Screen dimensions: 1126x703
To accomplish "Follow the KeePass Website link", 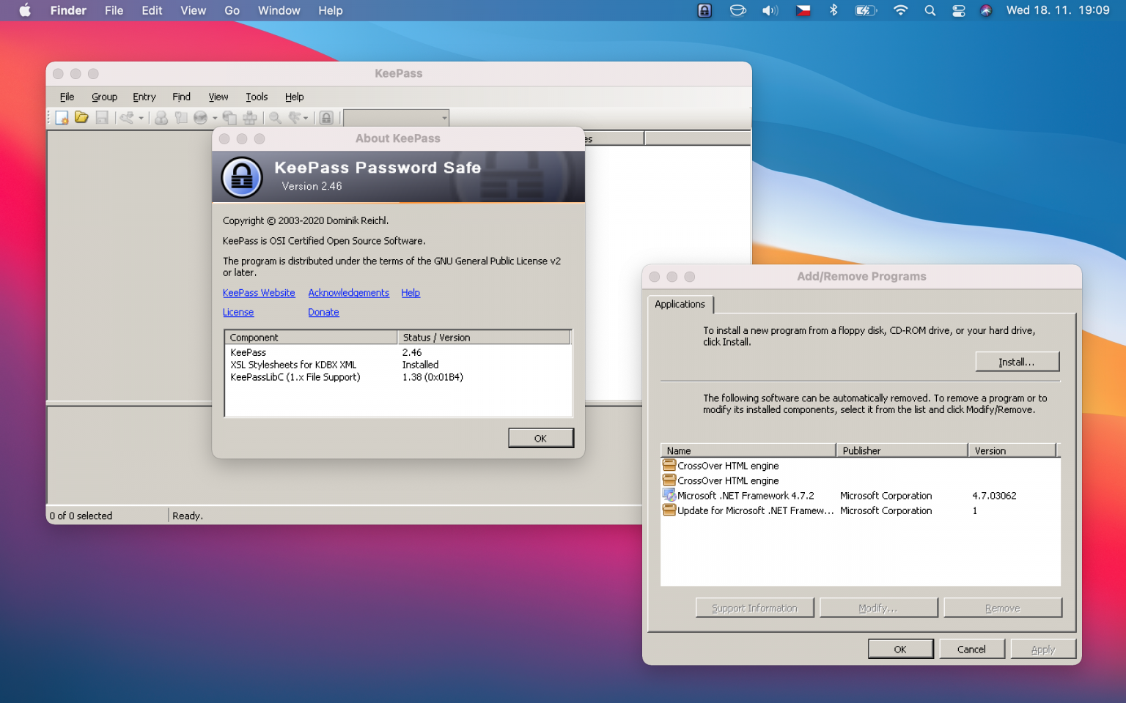I will (259, 293).
